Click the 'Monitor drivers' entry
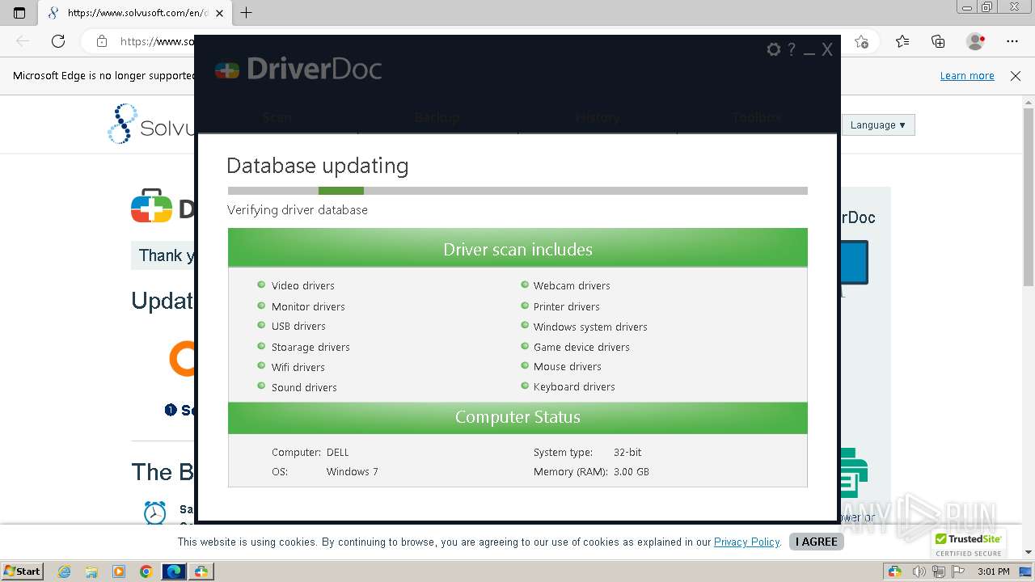Viewport: 1035px width, 582px height. pyautogui.click(x=308, y=307)
